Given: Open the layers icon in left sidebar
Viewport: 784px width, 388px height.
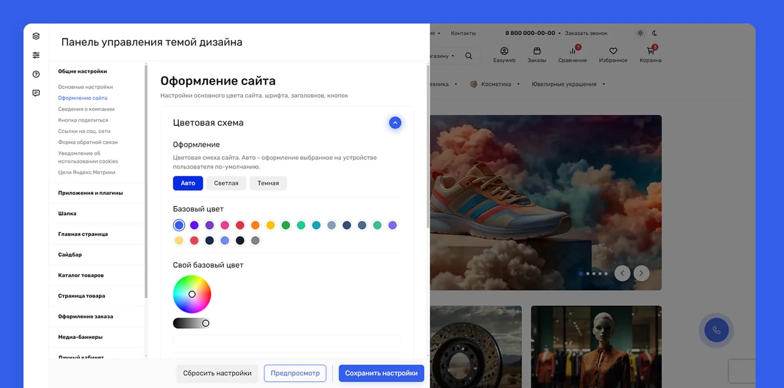Looking at the screenshot, I should coord(36,36).
